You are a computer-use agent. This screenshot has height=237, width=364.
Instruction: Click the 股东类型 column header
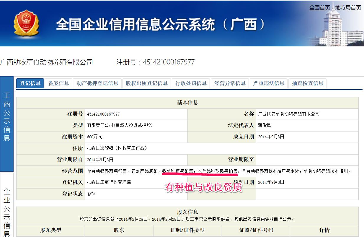click(50, 230)
